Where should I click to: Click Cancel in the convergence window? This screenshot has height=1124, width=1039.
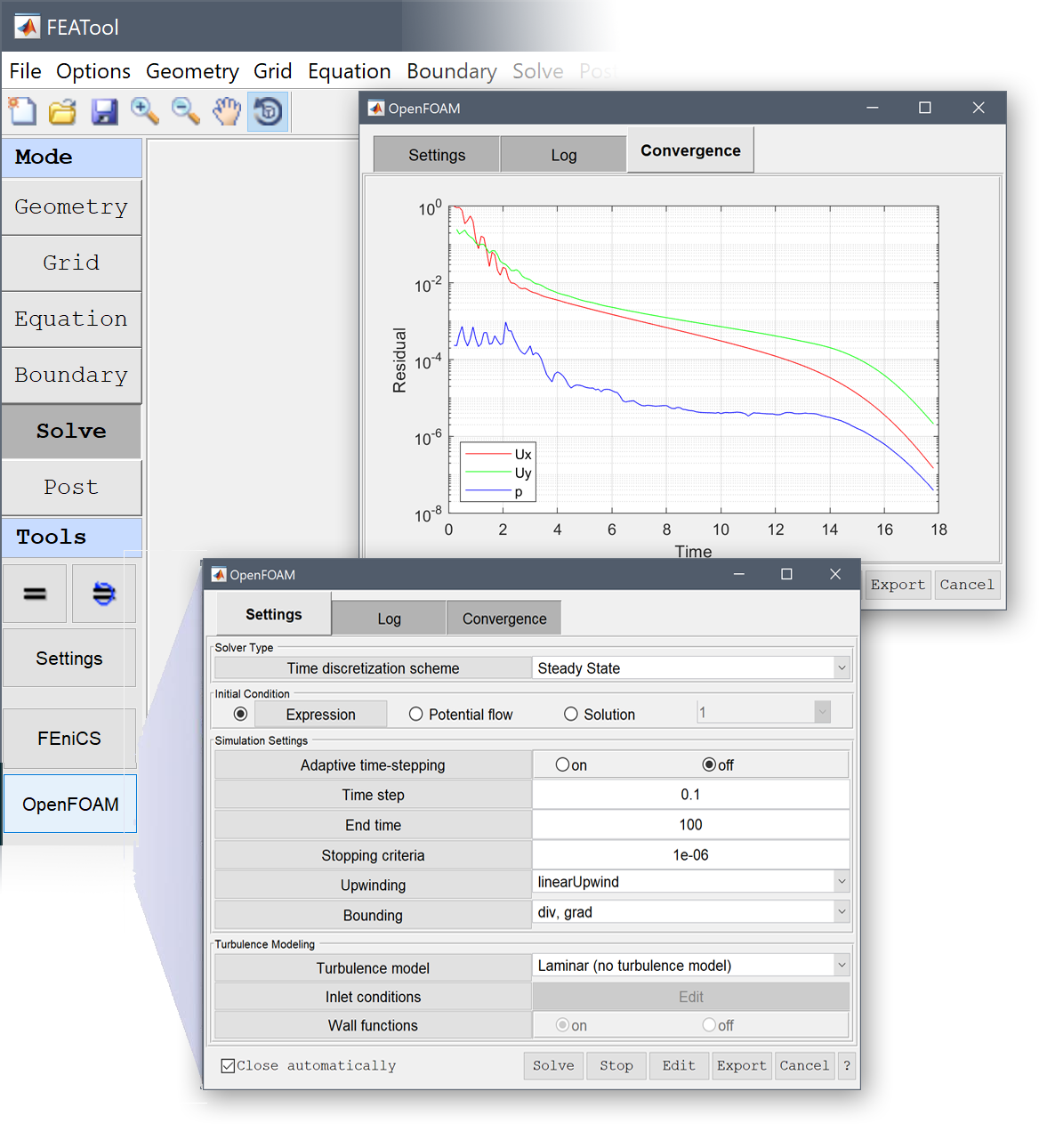pyautogui.click(x=967, y=585)
